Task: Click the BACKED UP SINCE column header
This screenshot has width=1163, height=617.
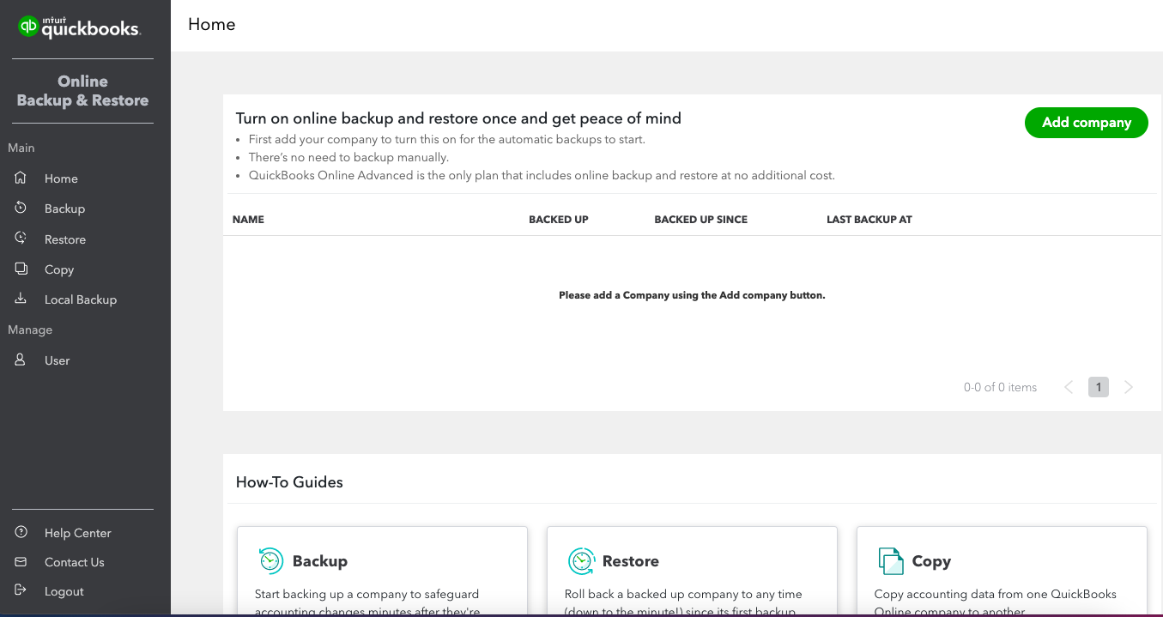Action: (x=700, y=220)
